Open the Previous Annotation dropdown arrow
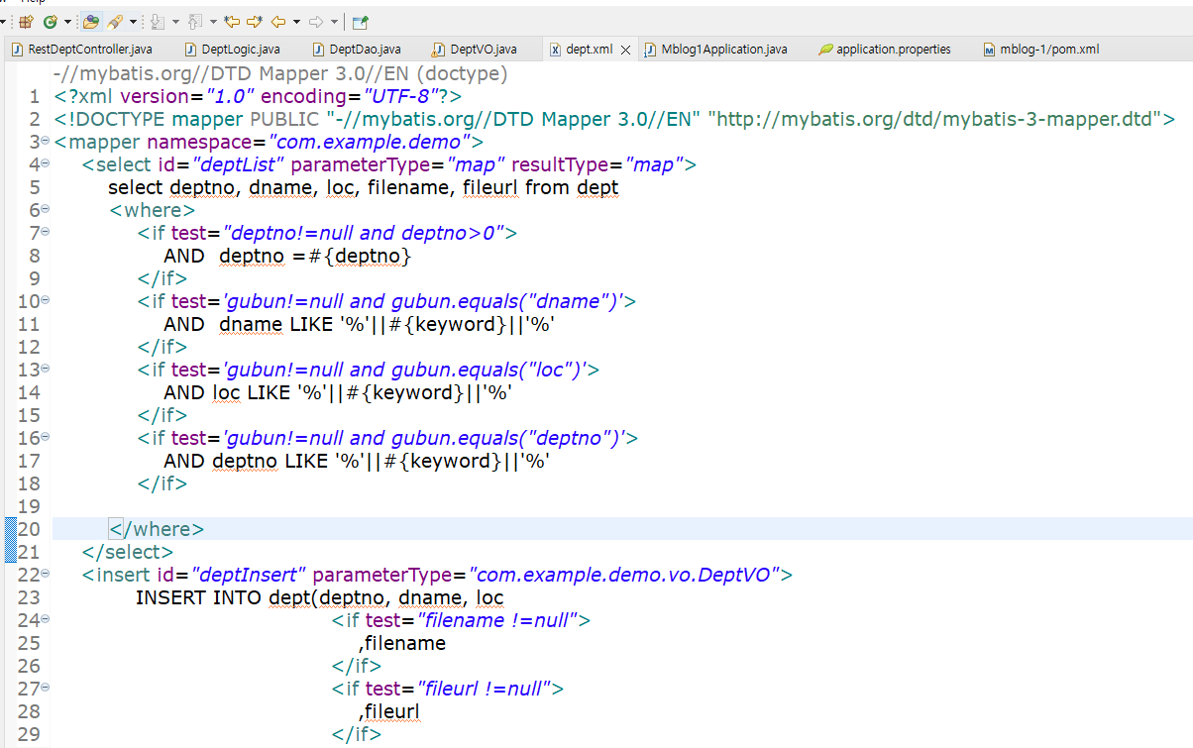1193x748 pixels. [x=213, y=22]
